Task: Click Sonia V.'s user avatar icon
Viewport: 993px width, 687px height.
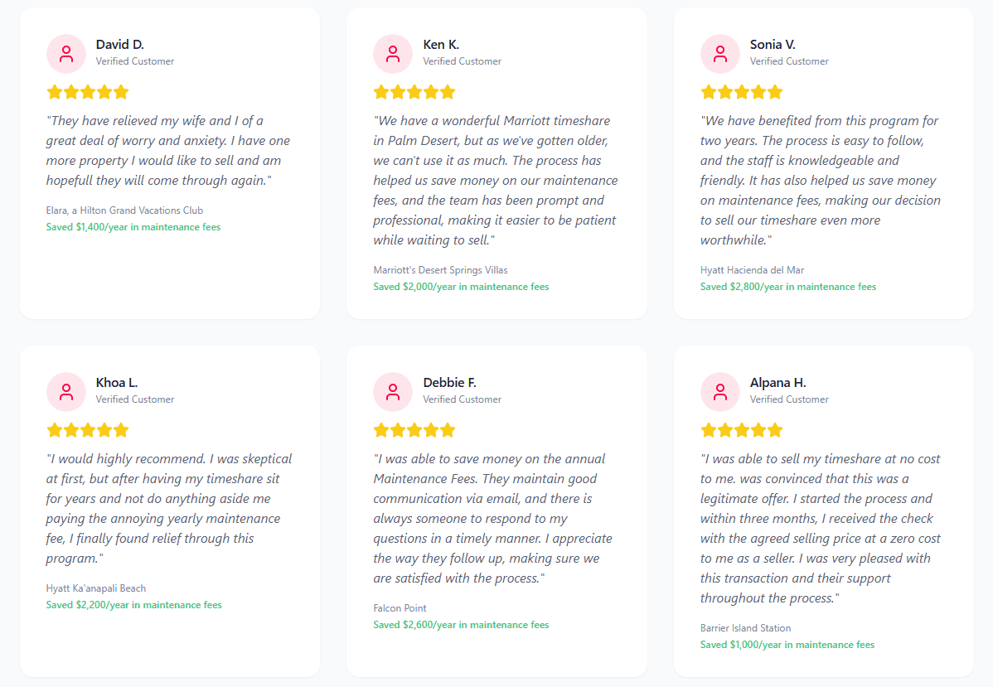Action: pos(720,54)
